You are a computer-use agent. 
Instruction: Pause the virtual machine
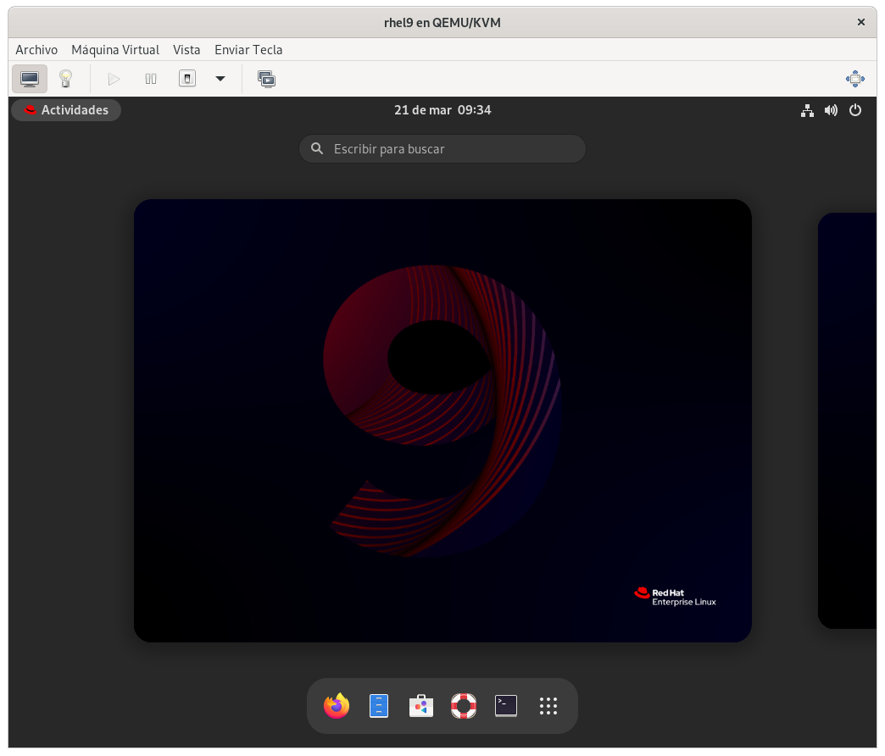[x=151, y=79]
